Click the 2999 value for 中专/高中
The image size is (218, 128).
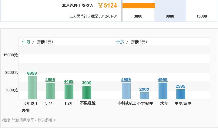pos(180,86)
